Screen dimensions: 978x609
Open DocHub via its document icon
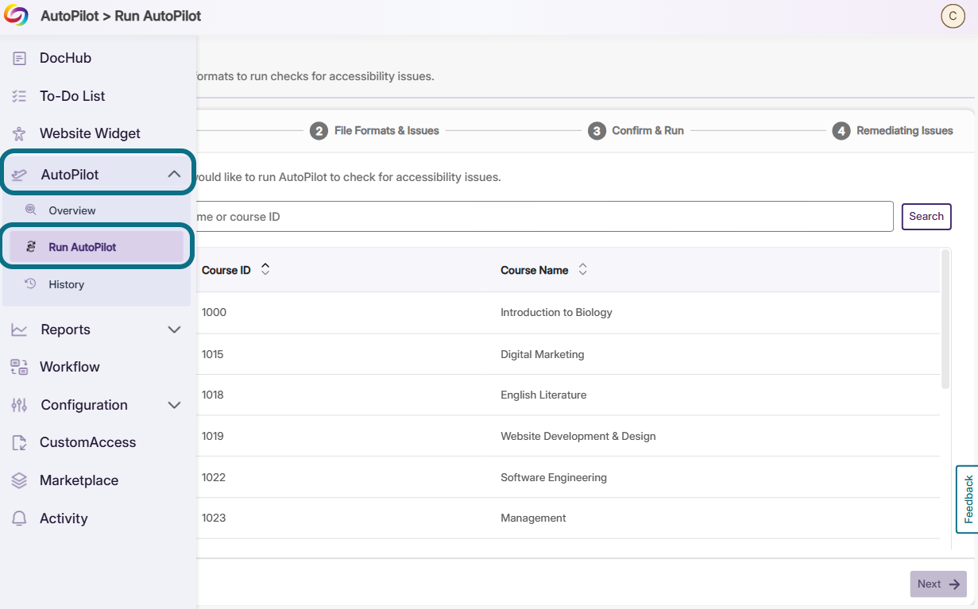[x=20, y=58]
